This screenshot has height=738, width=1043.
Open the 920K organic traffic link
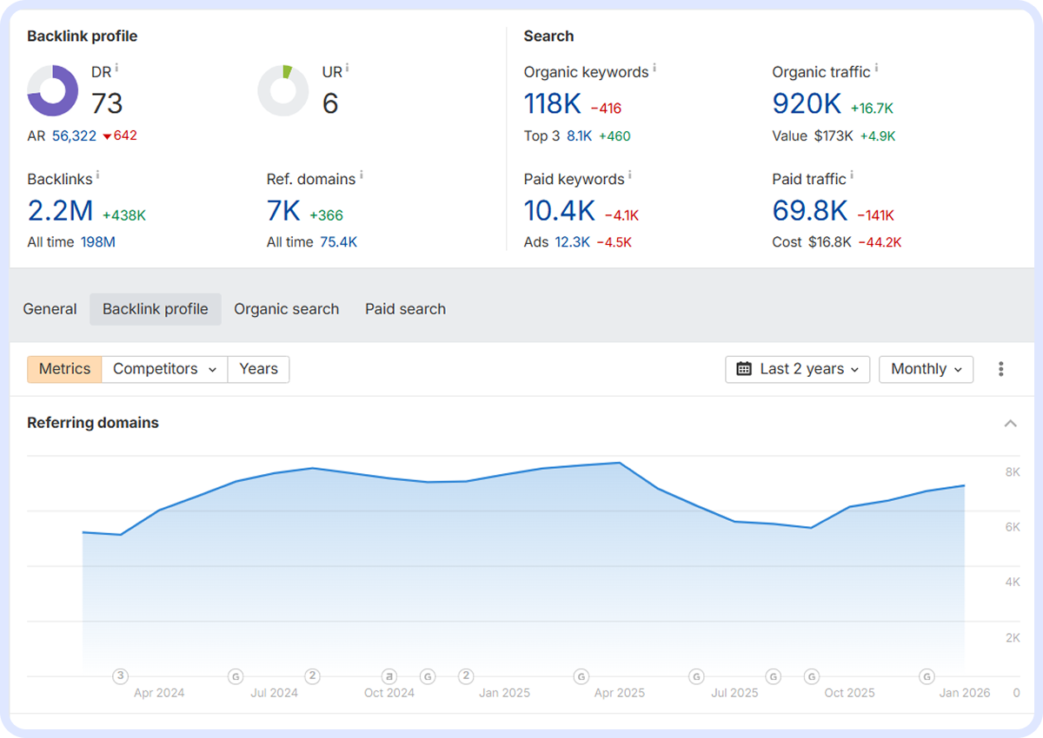click(x=807, y=104)
